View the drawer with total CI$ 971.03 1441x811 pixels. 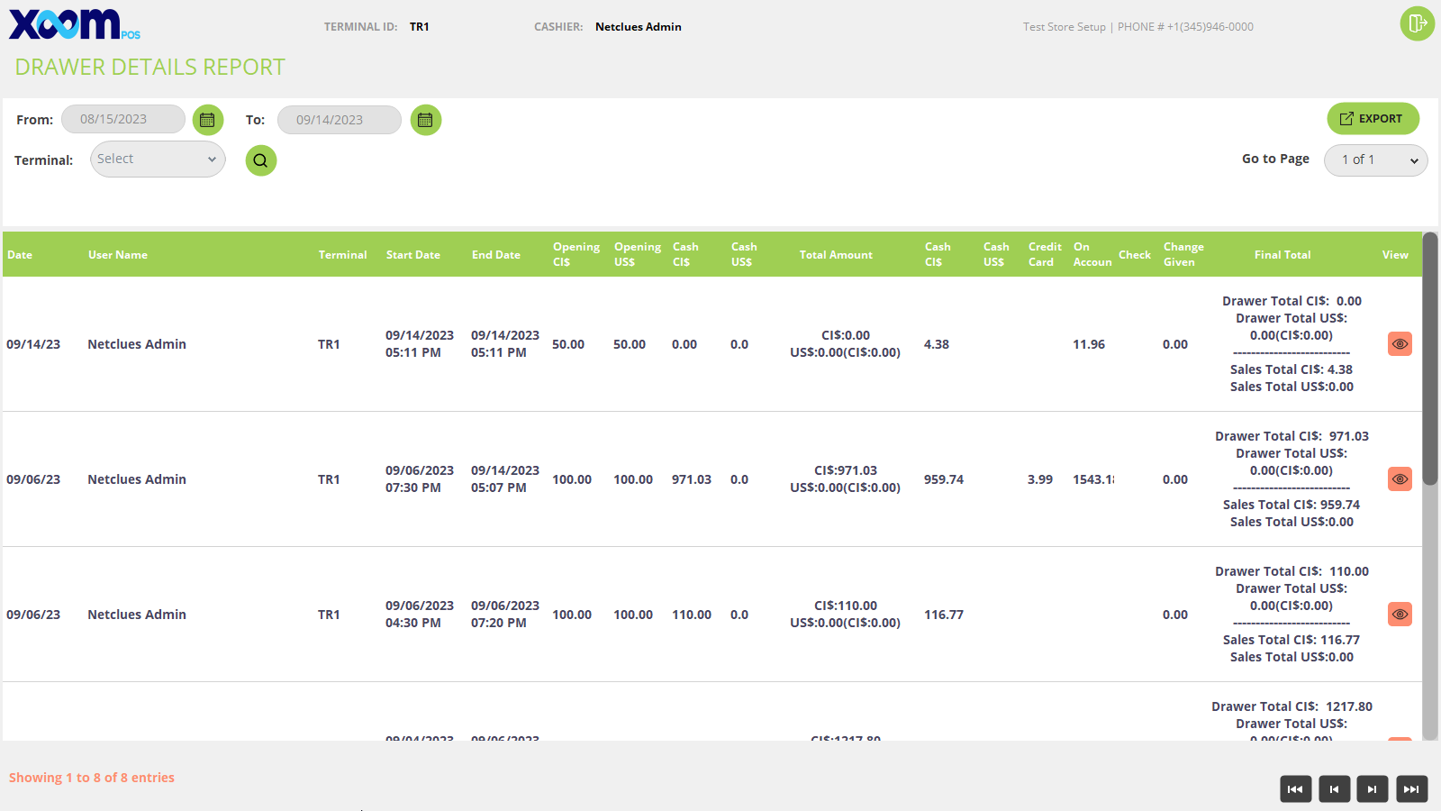point(1400,479)
